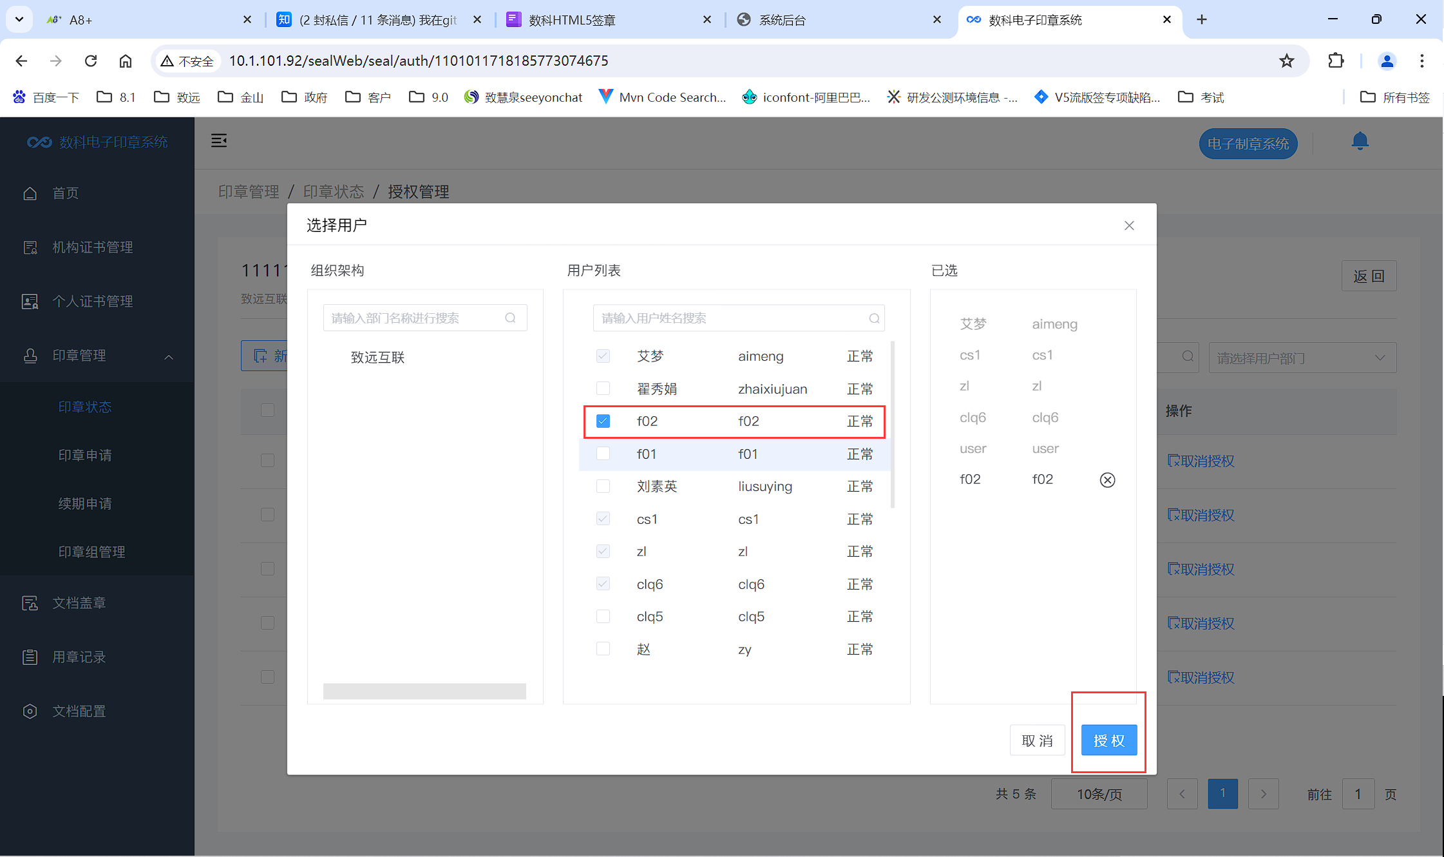Open the 10条/页 page size dropdown
The image size is (1444, 857).
tap(1099, 794)
